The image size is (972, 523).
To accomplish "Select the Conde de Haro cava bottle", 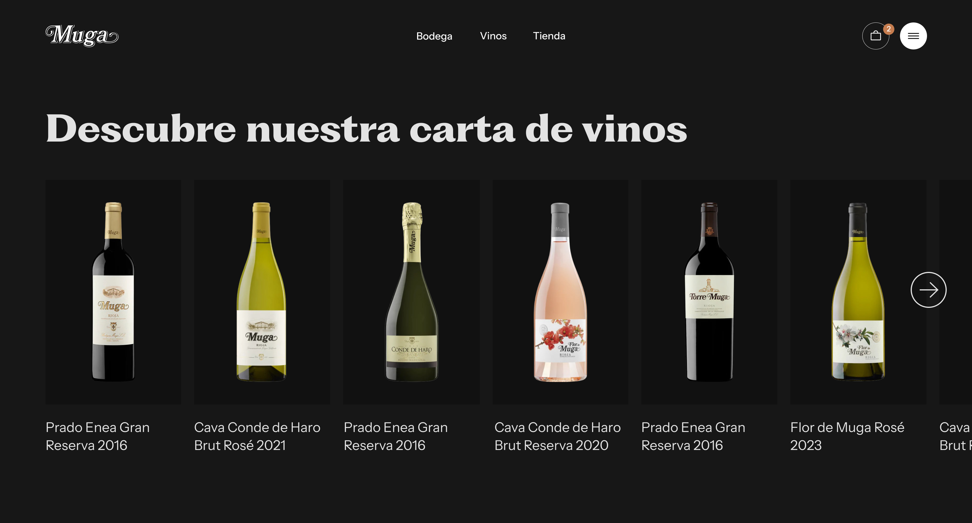I will (411, 292).
